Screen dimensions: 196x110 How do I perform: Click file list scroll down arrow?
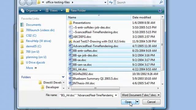(x=162, y=84)
